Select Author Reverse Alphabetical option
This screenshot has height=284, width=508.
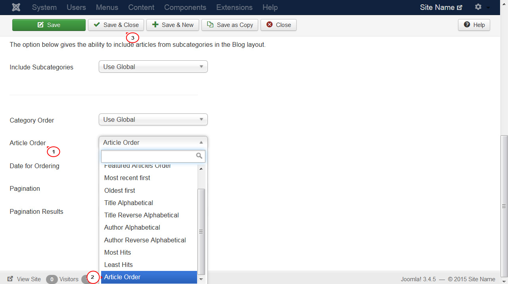[149, 240]
